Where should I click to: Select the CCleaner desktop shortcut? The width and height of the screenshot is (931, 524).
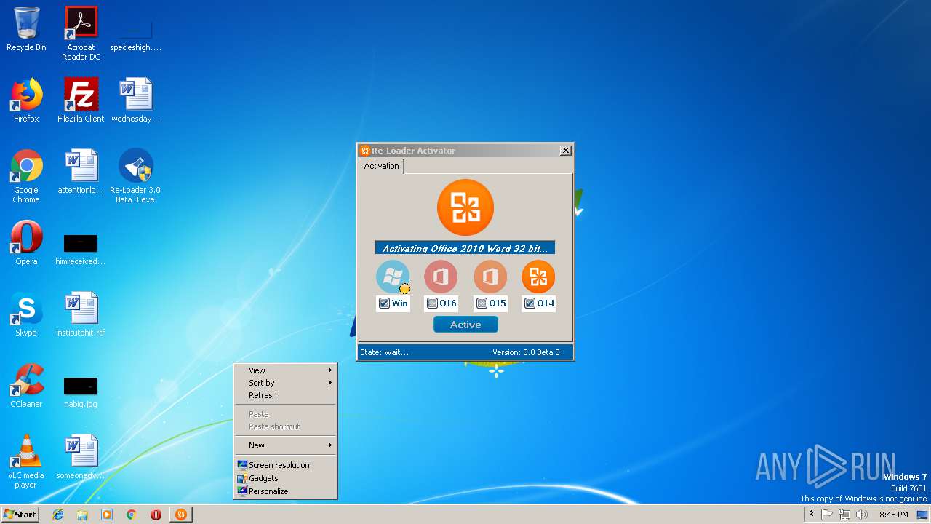point(26,386)
